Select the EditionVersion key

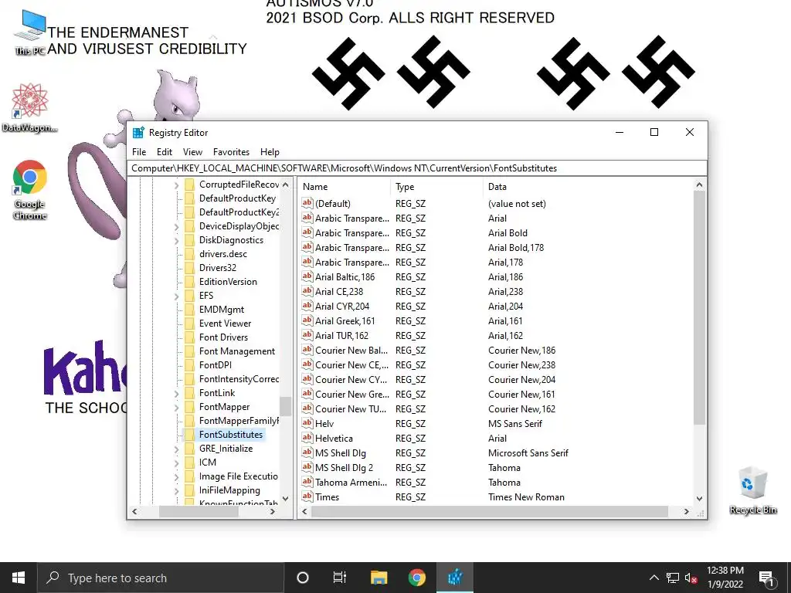pyautogui.click(x=228, y=282)
